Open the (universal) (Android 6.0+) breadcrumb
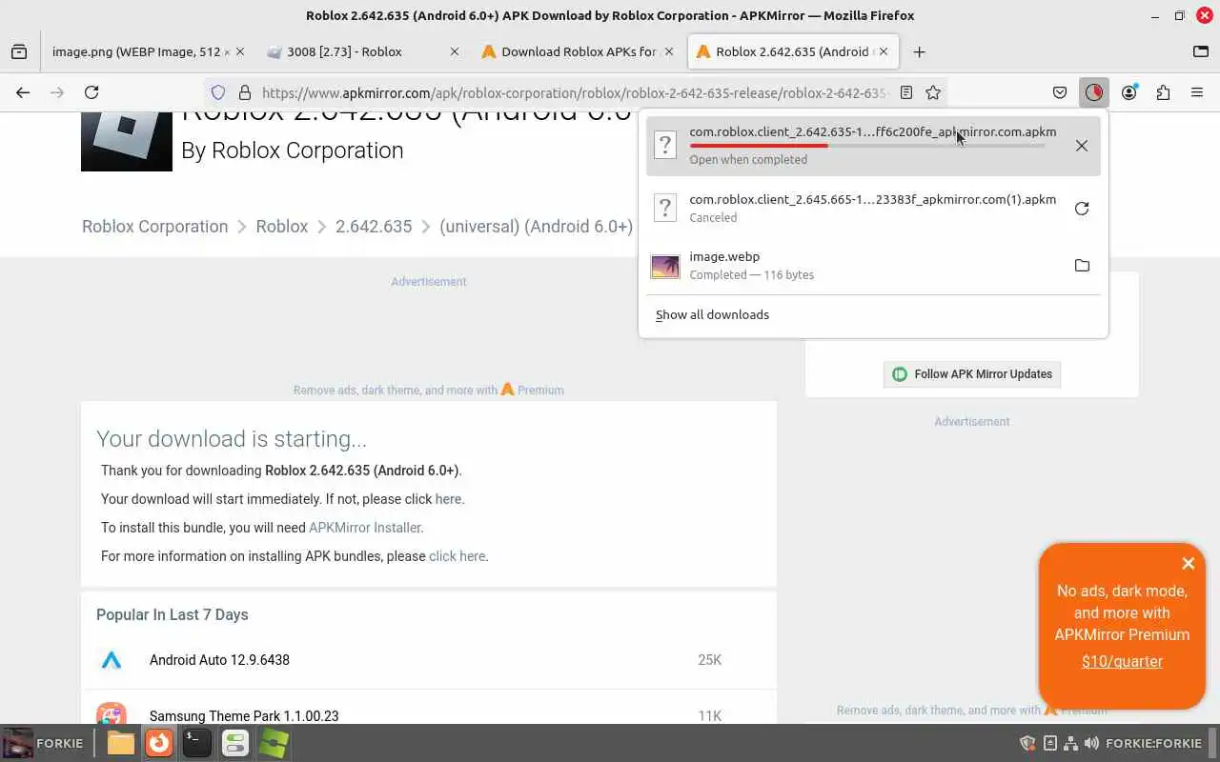The width and height of the screenshot is (1220, 762). [x=536, y=227]
